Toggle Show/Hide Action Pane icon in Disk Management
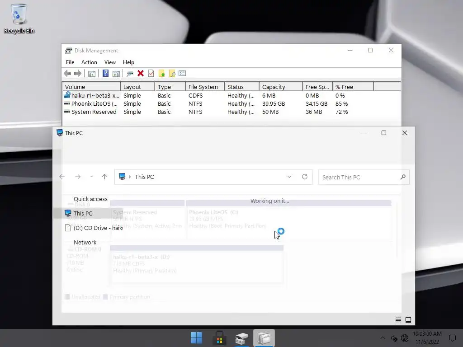Image resolution: width=463 pixels, height=347 pixels. (x=116, y=74)
